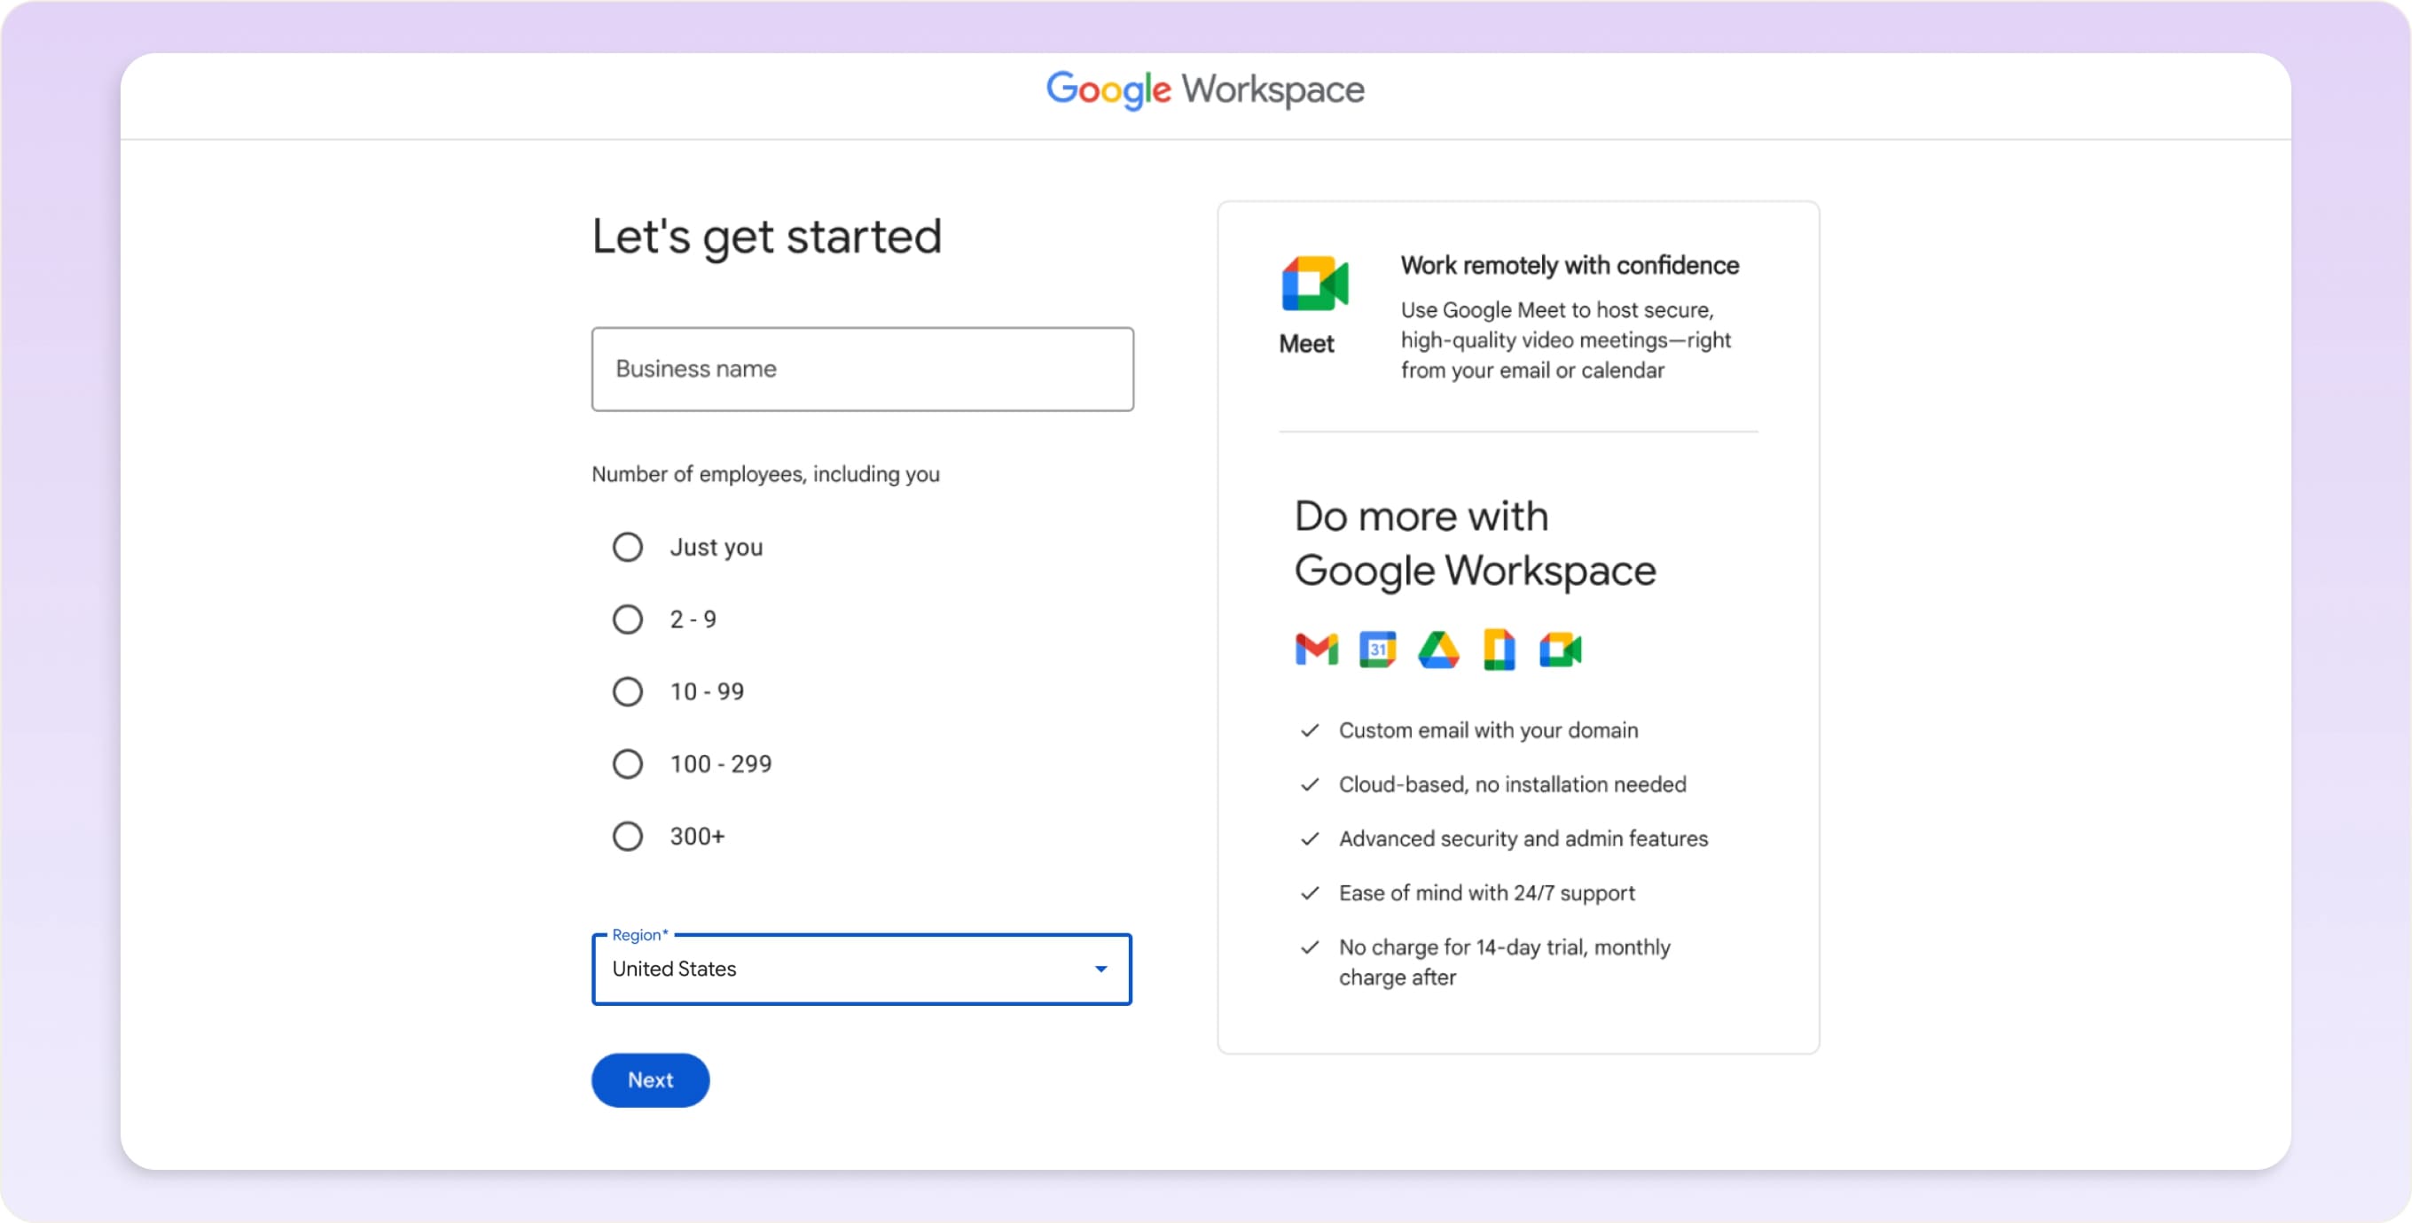Click Ease of mind with 24/7 support text
This screenshot has height=1223, width=2412.
click(1487, 893)
